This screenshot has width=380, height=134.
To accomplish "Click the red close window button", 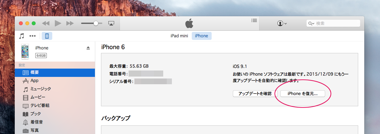I will tap(21, 23).
